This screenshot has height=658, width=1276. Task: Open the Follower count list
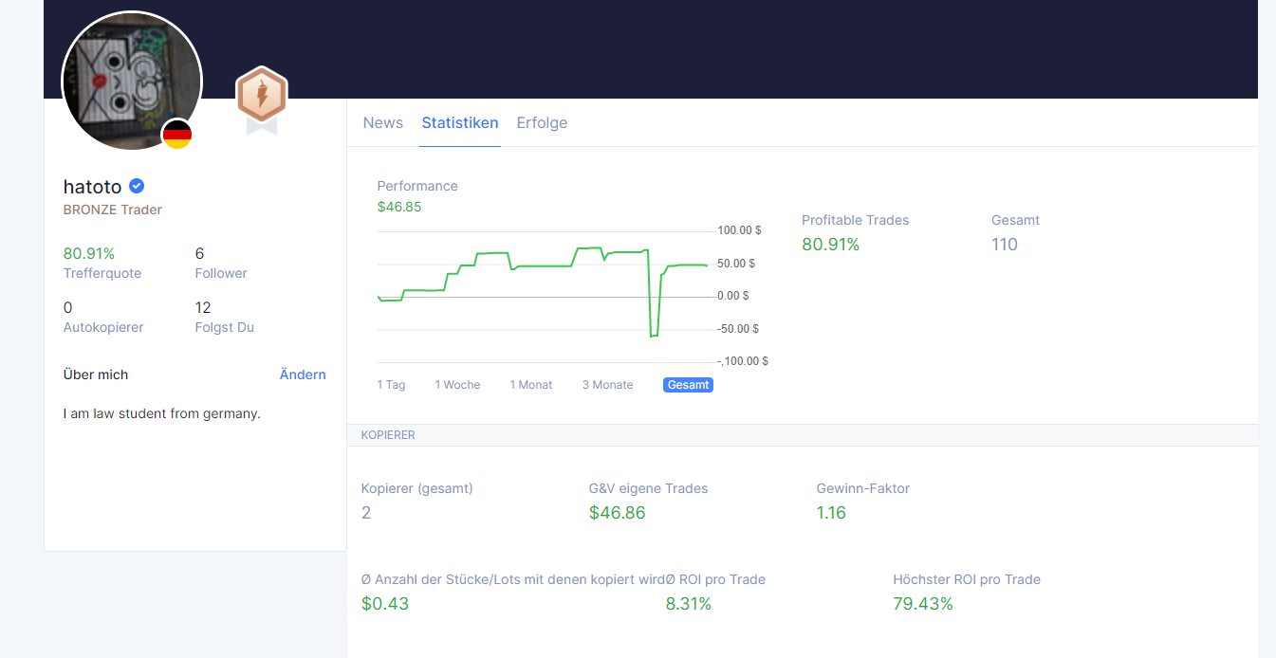pyautogui.click(x=221, y=263)
